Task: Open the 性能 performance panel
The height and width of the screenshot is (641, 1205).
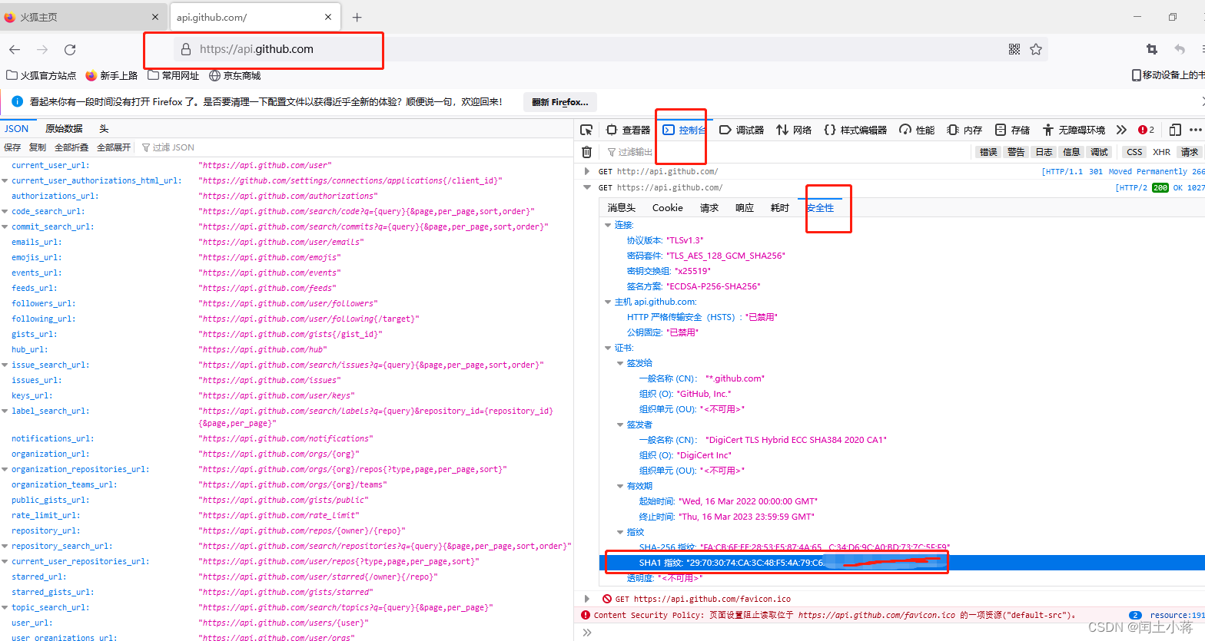Action: point(917,130)
